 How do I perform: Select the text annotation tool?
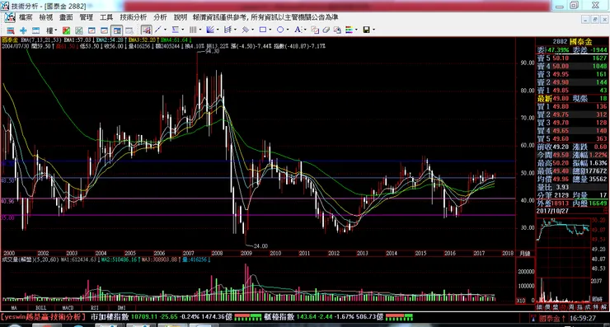[x=298, y=30]
